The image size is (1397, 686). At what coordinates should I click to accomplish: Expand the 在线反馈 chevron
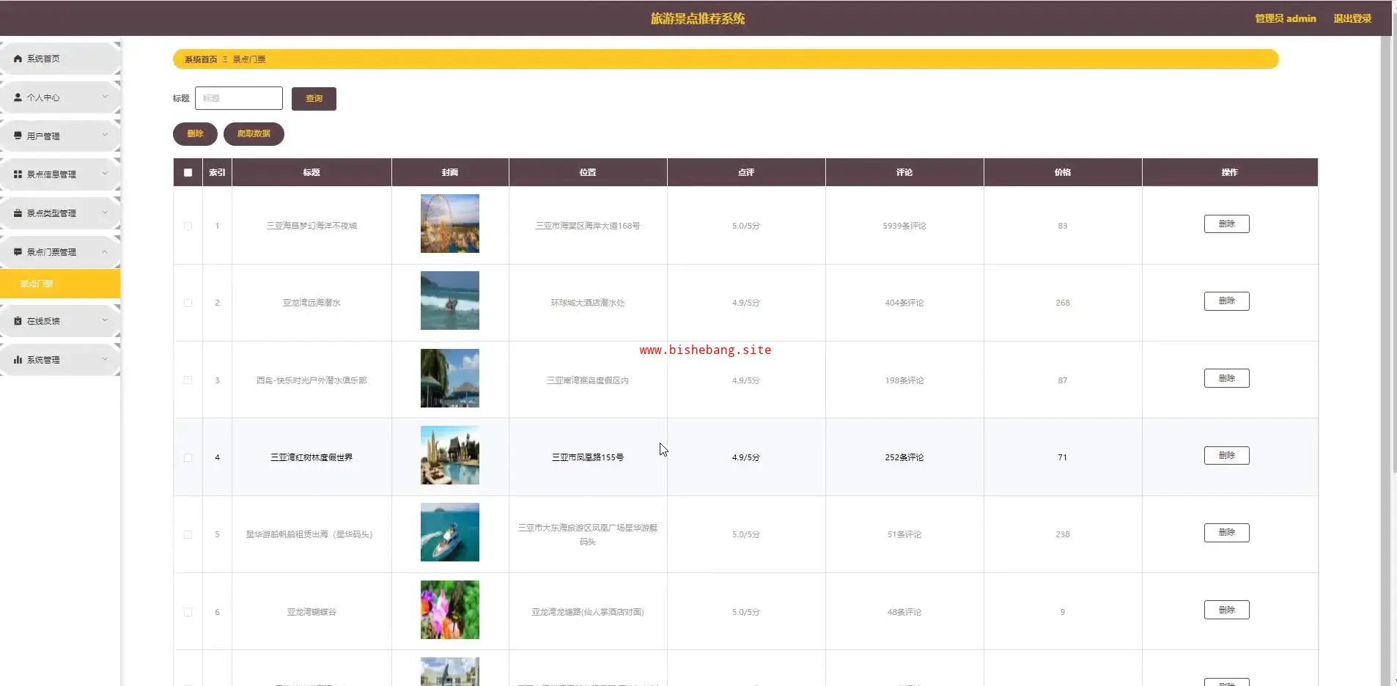[105, 320]
